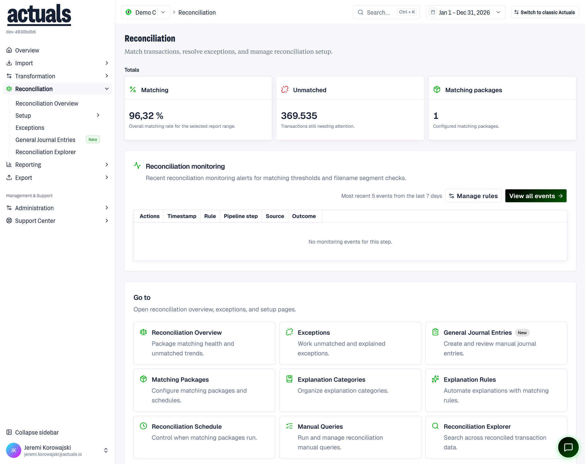Open the Matching Packages go-to card
585x464 pixels.
pos(204,390)
